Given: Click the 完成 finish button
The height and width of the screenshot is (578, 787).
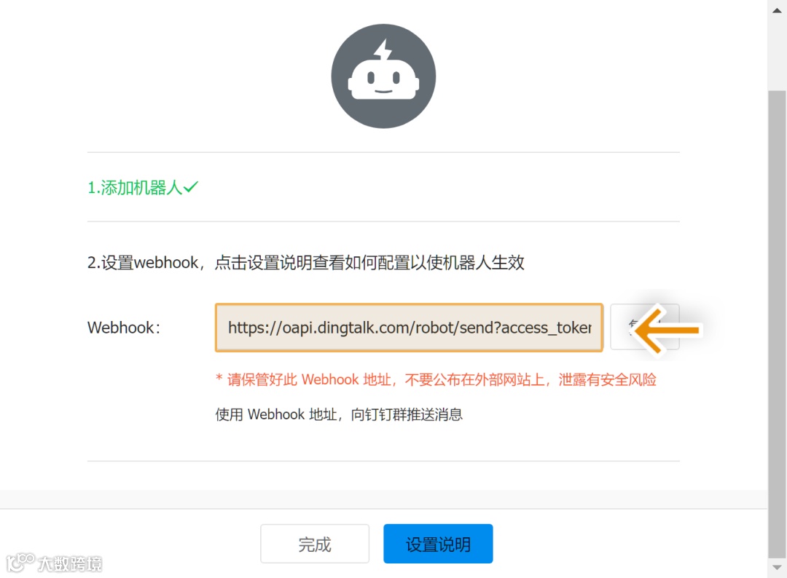Looking at the screenshot, I should click(x=315, y=543).
